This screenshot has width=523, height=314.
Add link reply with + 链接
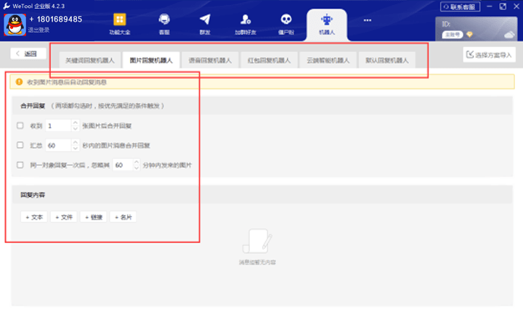(94, 217)
